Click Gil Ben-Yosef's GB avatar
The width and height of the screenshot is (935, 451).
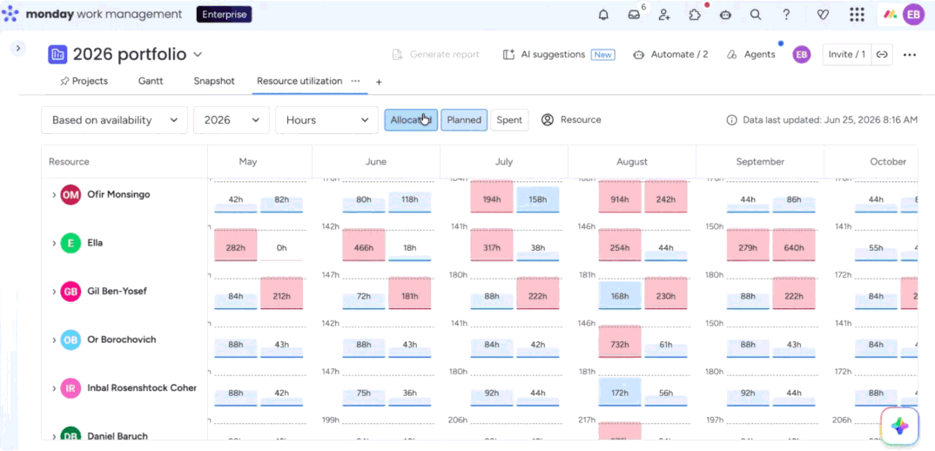71,291
